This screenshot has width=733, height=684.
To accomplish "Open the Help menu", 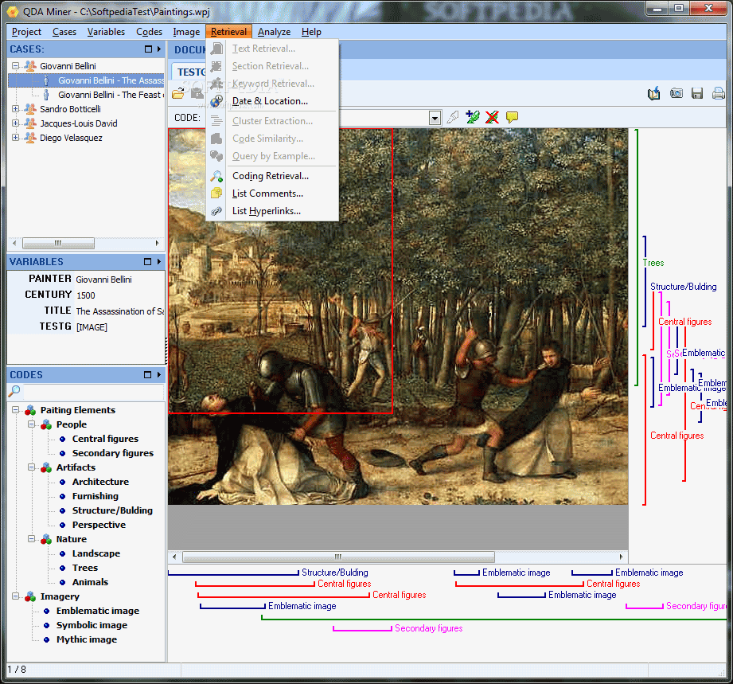I will (x=311, y=32).
